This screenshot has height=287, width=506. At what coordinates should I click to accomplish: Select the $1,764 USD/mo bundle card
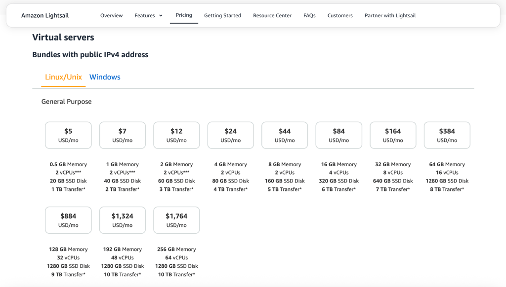(x=176, y=220)
